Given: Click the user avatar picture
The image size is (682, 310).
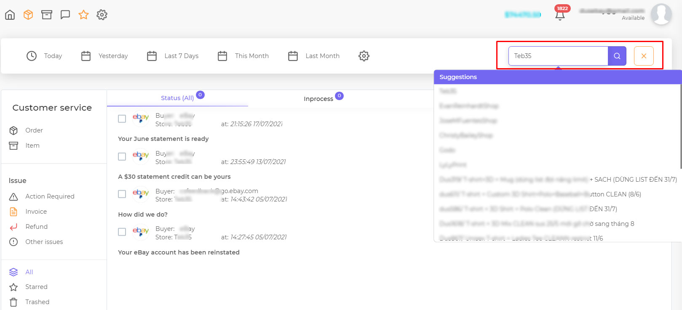Looking at the screenshot, I should (x=661, y=14).
